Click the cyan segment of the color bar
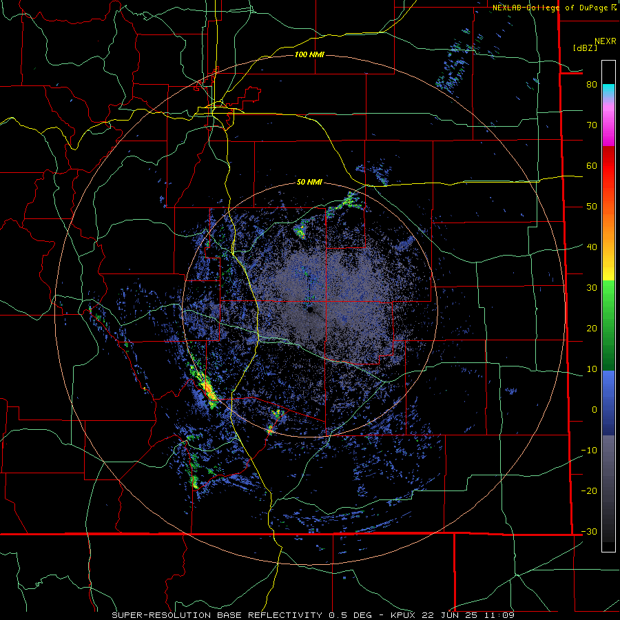This screenshot has height=620, width=620. pyautogui.click(x=608, y=89)
